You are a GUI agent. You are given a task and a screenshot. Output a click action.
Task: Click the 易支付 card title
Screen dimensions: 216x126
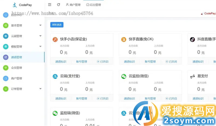point(202,76)
